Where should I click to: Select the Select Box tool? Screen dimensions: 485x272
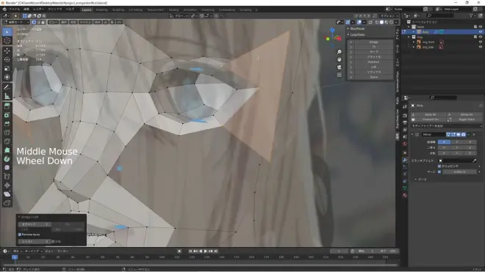7,32
